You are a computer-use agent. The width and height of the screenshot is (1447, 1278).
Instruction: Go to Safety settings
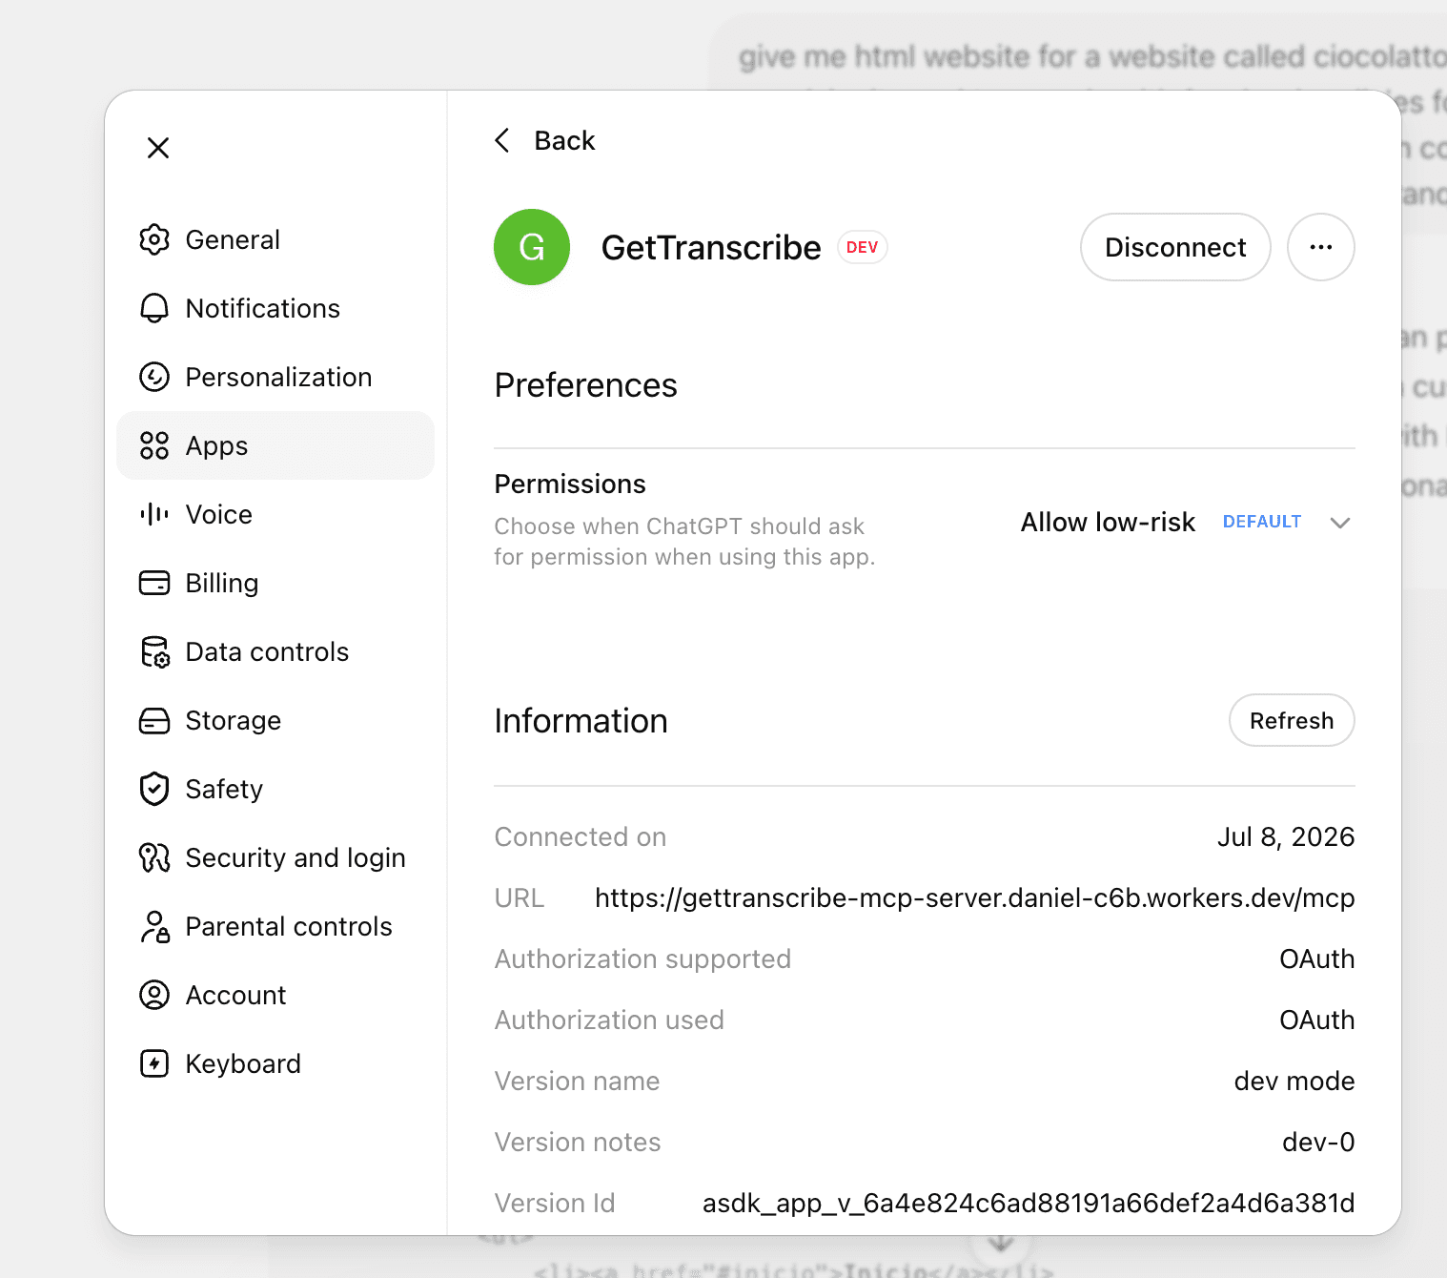click(275, 789)
